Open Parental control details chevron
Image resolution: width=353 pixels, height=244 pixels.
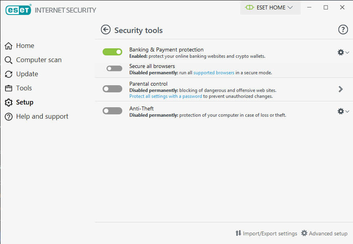(340, 89)
